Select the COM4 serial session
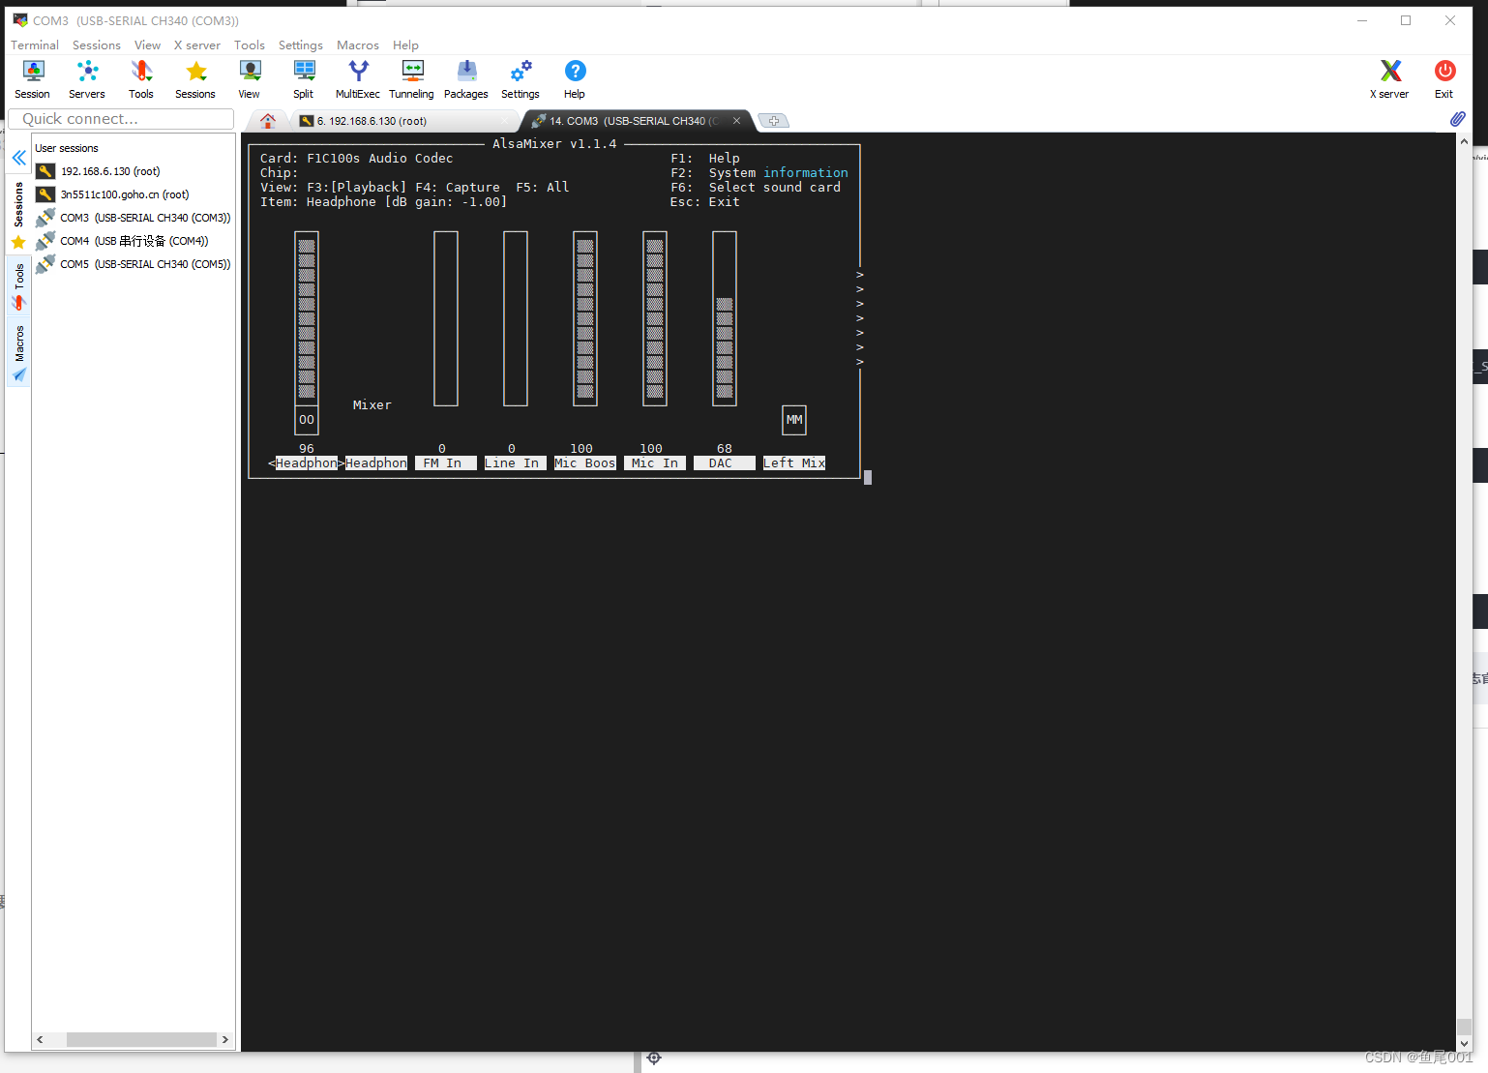The width and height of the screenshot is (1488, 1073). [133, 240]
